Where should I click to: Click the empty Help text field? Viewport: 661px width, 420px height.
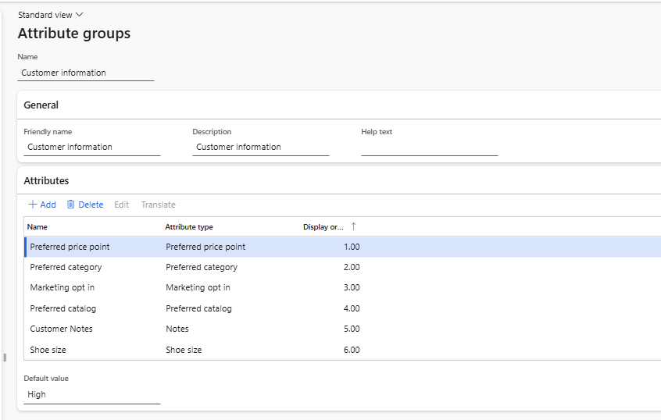pos(429,147)
